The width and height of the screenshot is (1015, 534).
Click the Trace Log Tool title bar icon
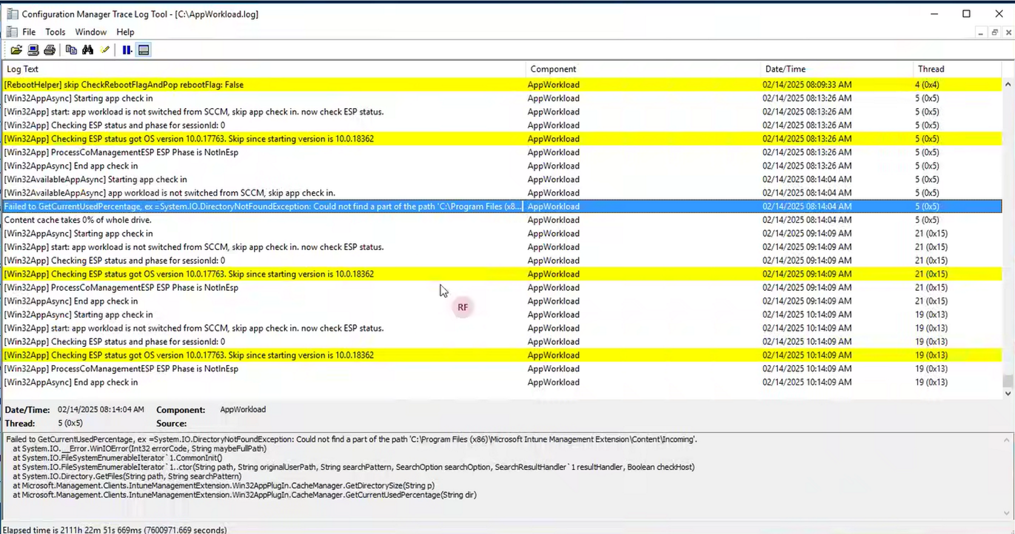(12, 14)
